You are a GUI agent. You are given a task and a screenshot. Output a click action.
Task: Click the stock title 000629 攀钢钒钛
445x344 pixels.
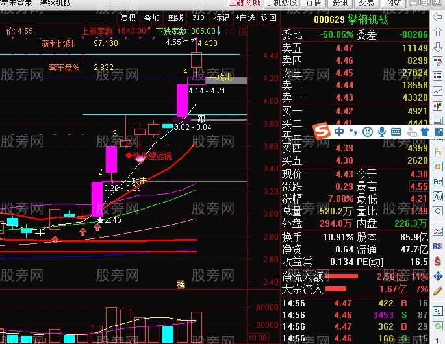point(351,20)
